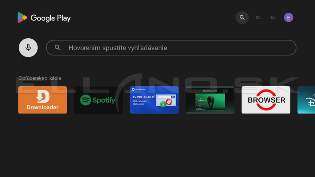The height and width of the screenshot is (177, 315).
Task: Open the green Saudi football app tile
Action: pyautogui.click(x=210, y=100)
